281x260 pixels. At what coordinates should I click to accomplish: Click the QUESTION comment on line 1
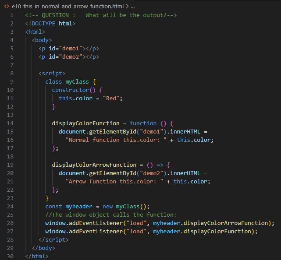pos(101,15)
